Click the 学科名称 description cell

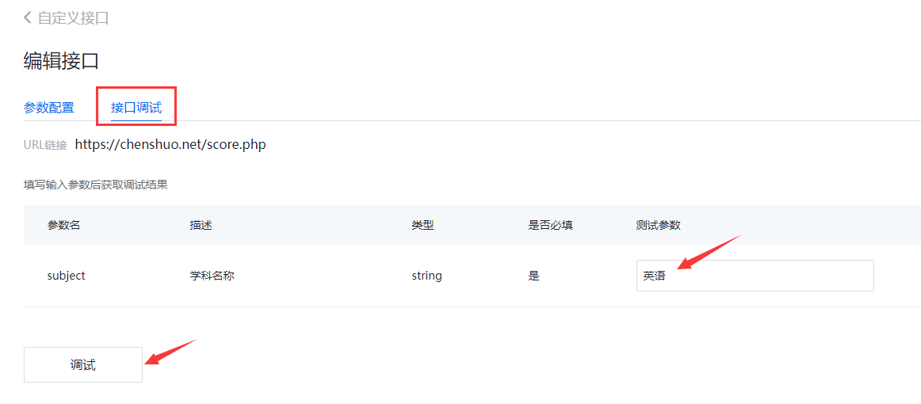point(212,276)
